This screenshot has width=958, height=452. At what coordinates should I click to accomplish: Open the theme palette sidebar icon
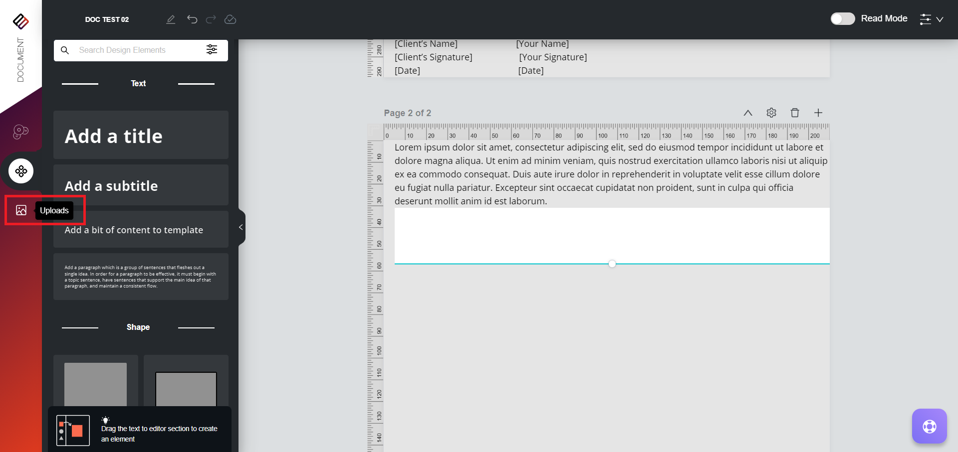20,132
